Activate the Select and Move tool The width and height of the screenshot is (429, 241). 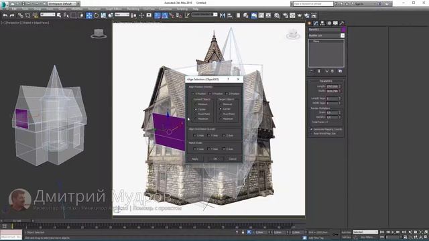pos(89,15)
